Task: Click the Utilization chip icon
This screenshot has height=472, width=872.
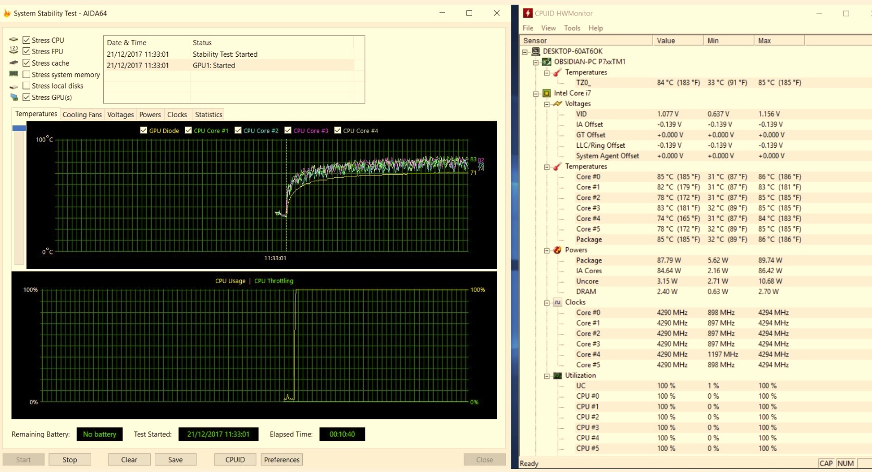Action: point(557,375)
